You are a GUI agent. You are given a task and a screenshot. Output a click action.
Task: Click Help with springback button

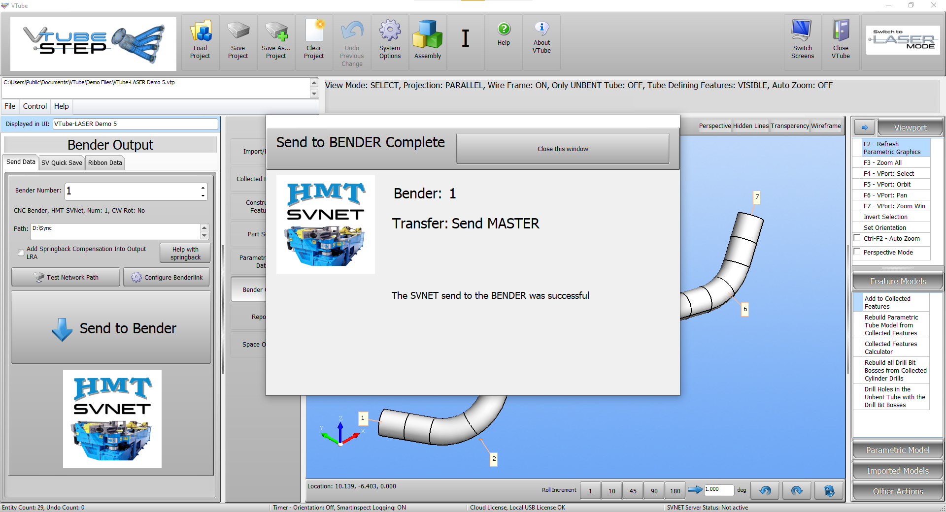(185, 253)
